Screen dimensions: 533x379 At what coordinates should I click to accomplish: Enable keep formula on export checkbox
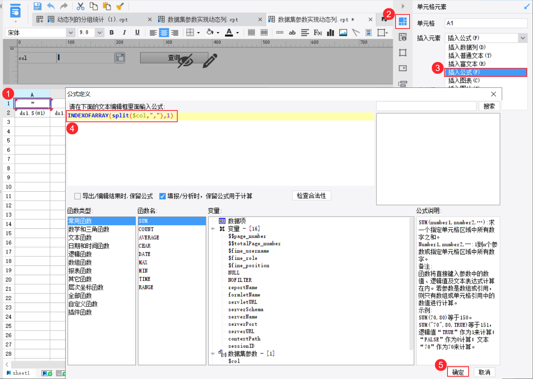(x=77, y=196)
